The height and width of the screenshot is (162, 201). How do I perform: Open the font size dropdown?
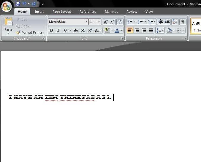(99, 22)
